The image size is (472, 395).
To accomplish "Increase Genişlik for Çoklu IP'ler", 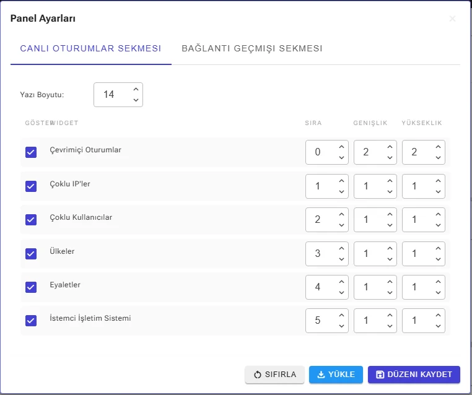I will [x=390, y=181].
